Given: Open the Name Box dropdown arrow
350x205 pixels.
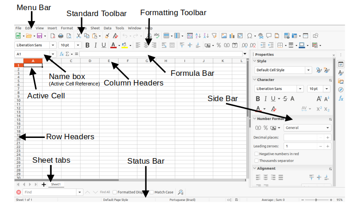Looking at the screenshot, I should tap(53, 54).
